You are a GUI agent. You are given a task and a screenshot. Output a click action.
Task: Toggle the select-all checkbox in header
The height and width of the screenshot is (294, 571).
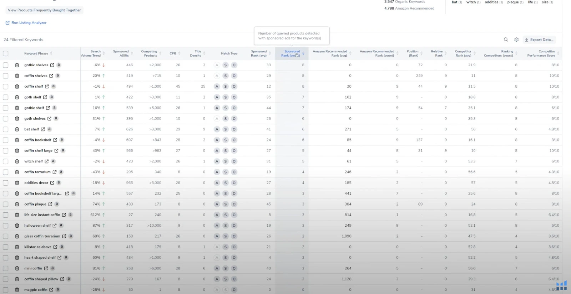pyautogui.click(x=5, y=53)
